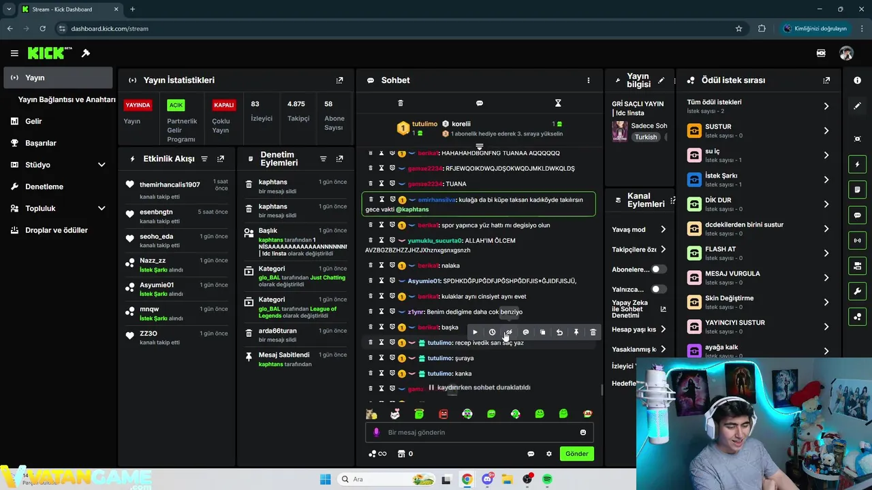Viewport: 872px width, 490px height.
Task: Open Droplar ve ödüller page
Action: point(58,230)
